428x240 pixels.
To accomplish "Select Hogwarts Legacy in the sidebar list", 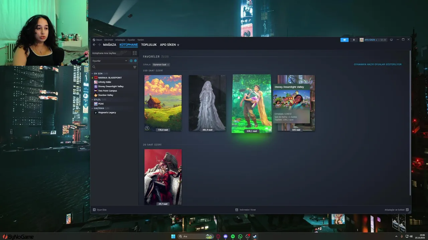I will point(107,112).
